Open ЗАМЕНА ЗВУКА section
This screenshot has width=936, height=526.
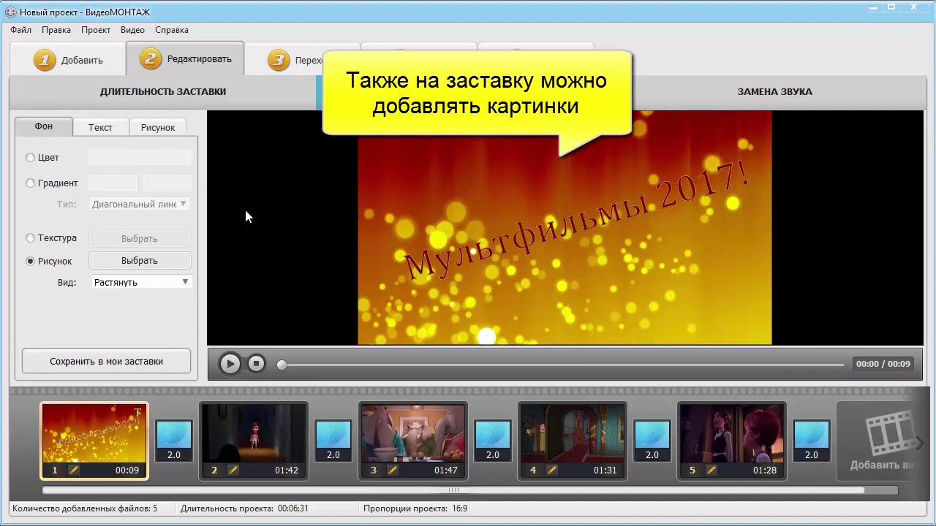click(774, 92)
